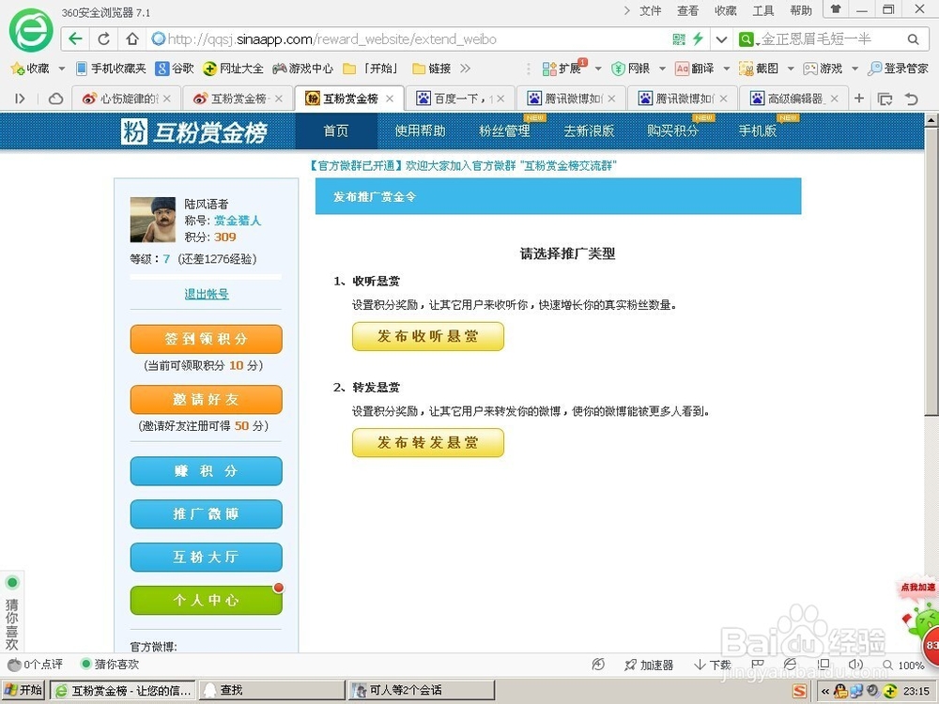Expand the 截图 dropdown arrow
The width and height of the screenshot is (939, 704).
coord(791,69)
